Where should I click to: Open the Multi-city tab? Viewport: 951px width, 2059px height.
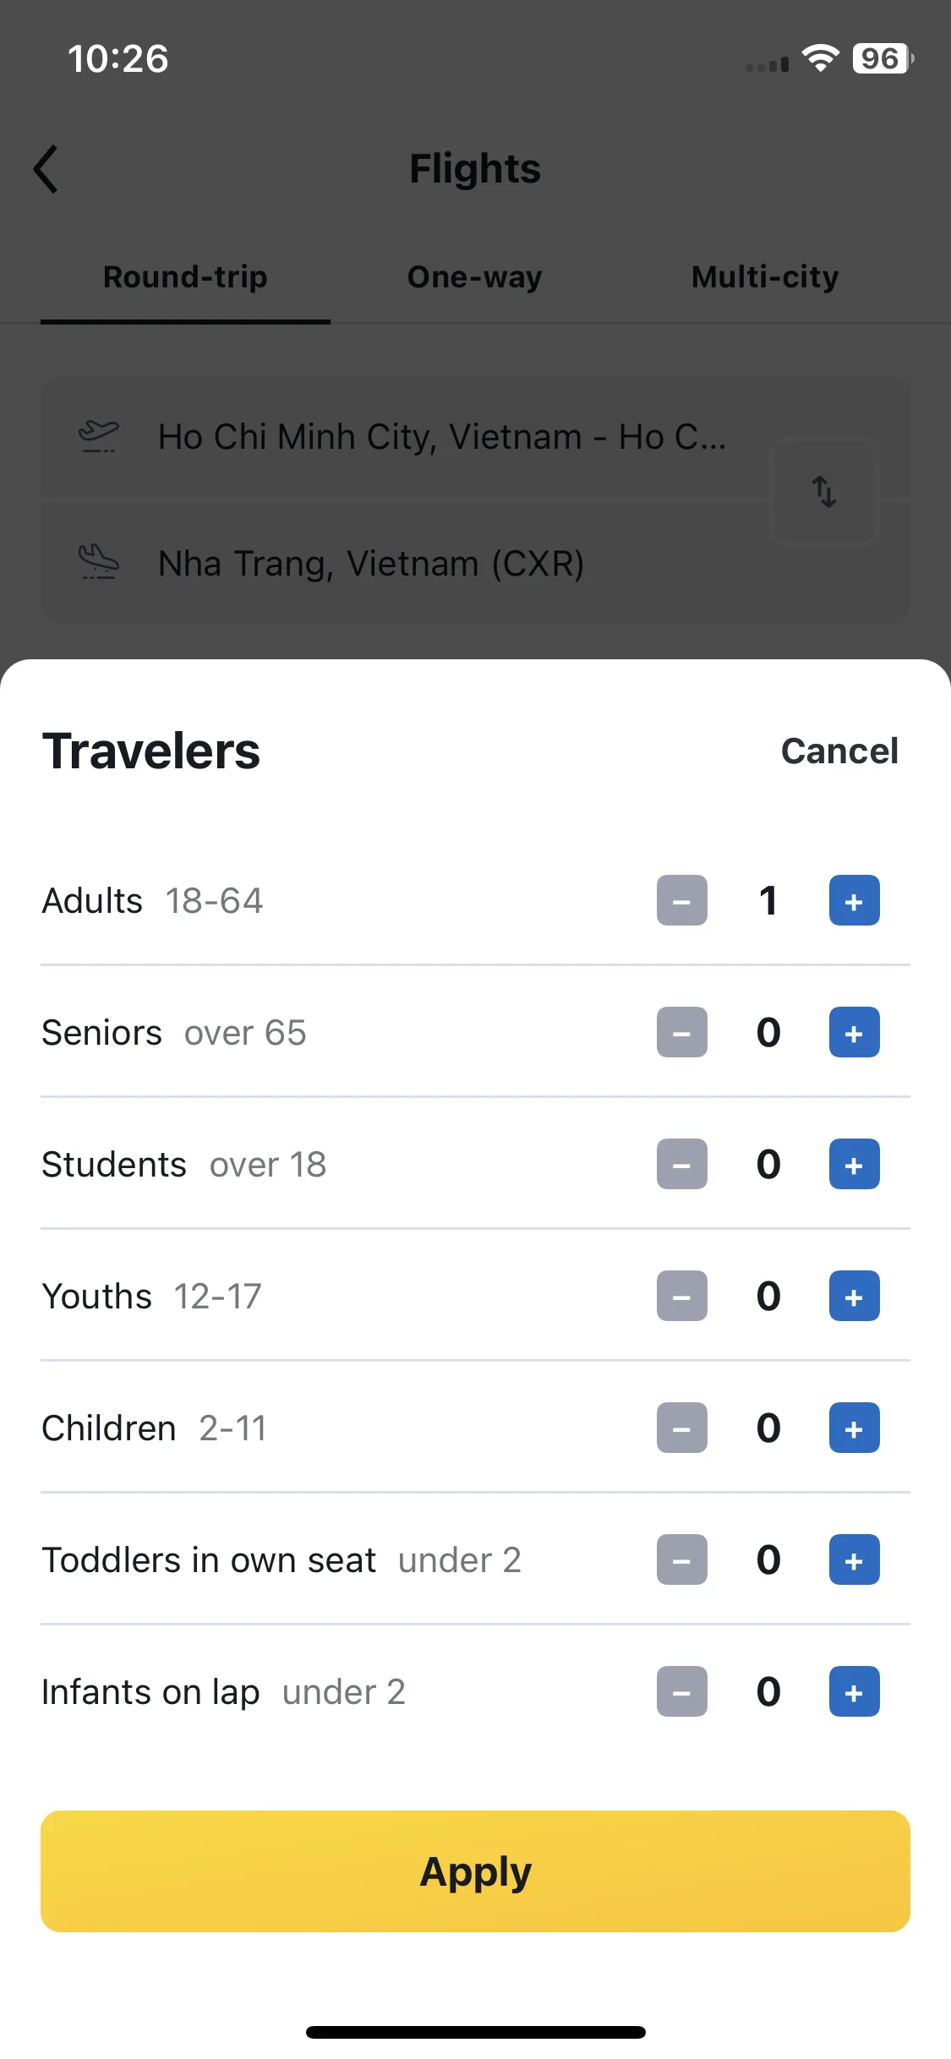765,277
